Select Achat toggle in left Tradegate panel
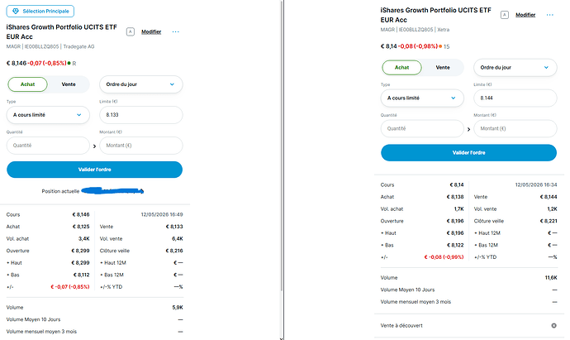Viewport: 570px width, 340px height. [27, 84]
